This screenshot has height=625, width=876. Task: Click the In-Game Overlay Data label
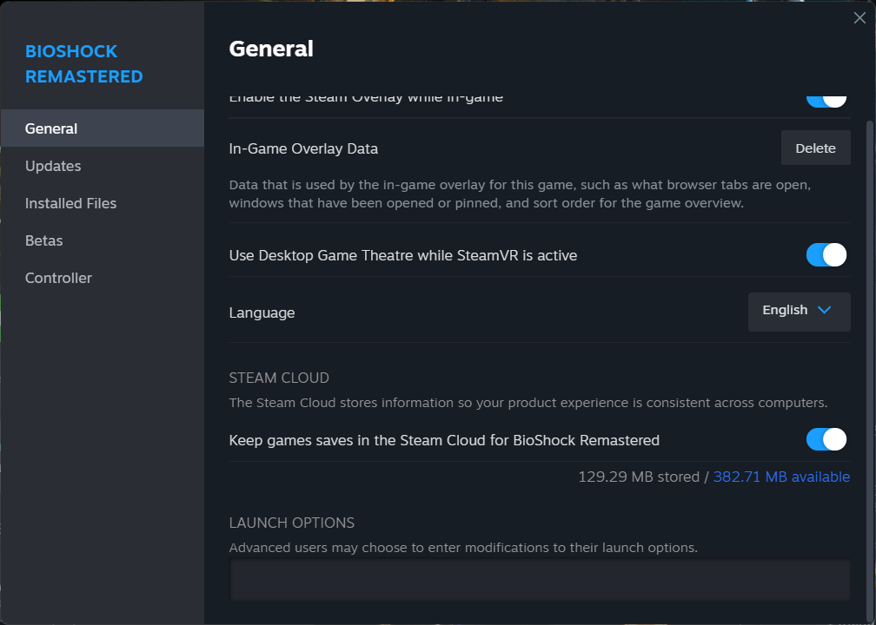click(x=303, y=148)
